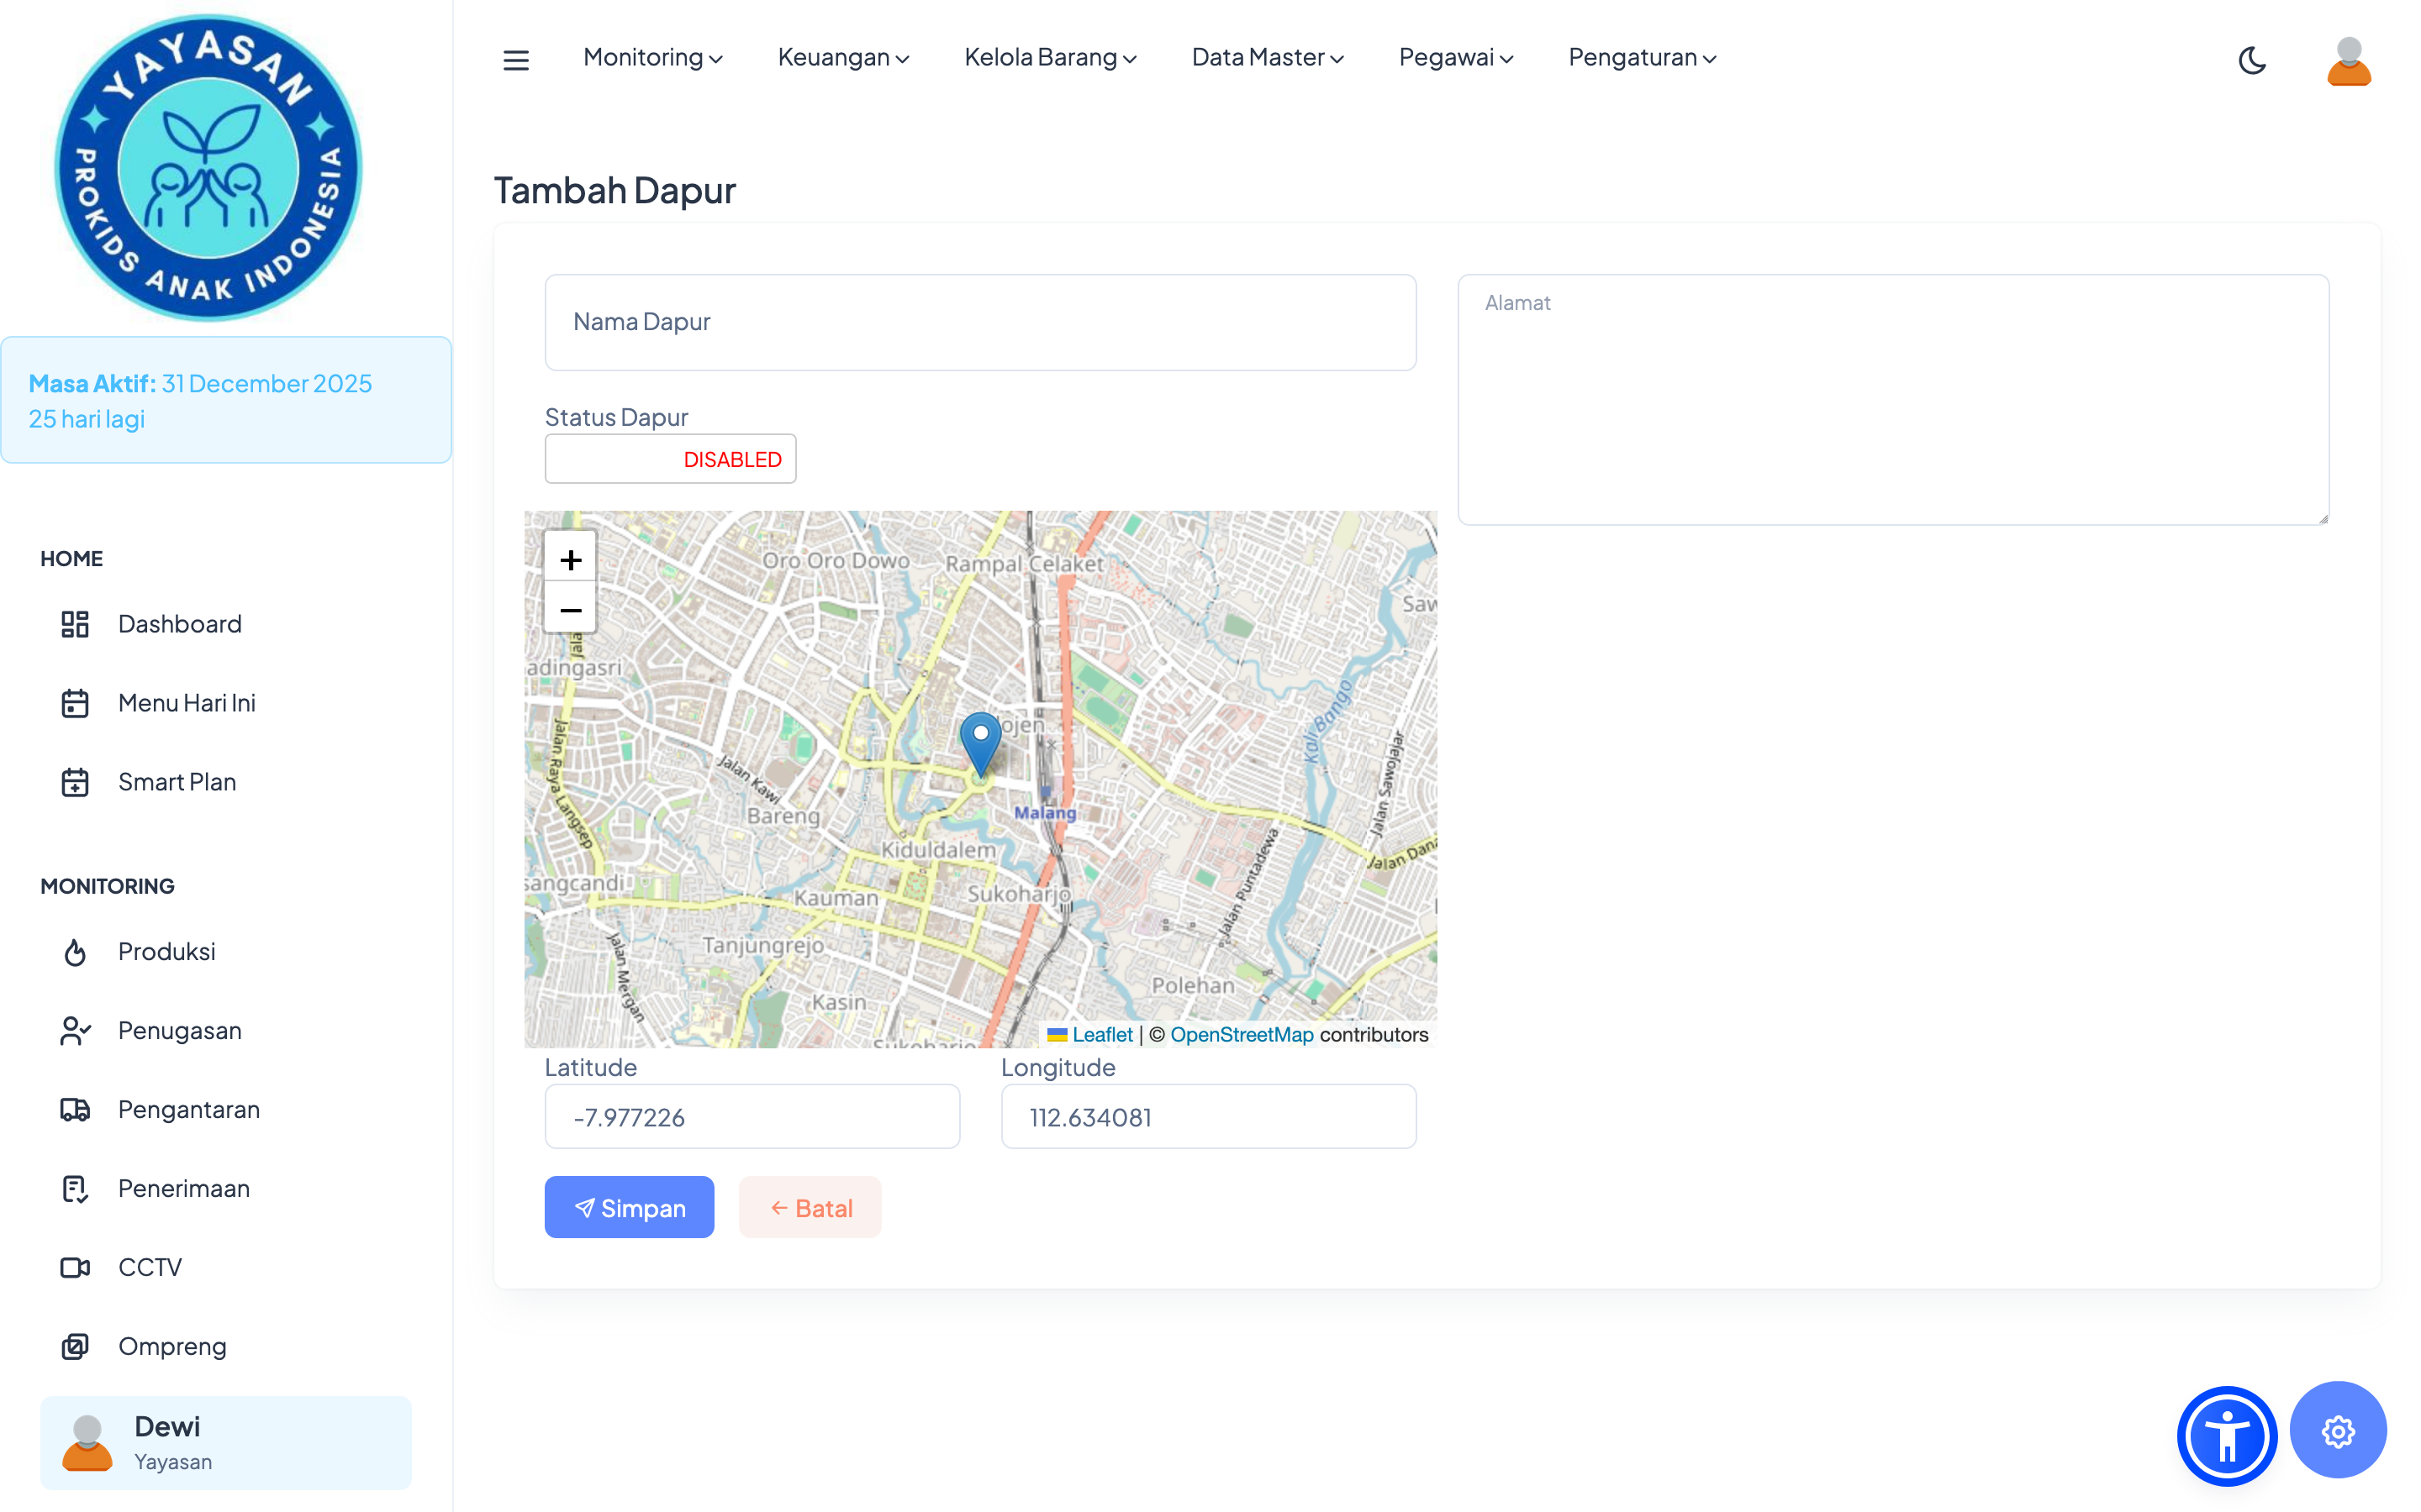Toggle dark mode moon icon
2421x1512 pixels.
(x=2252, y=60)
